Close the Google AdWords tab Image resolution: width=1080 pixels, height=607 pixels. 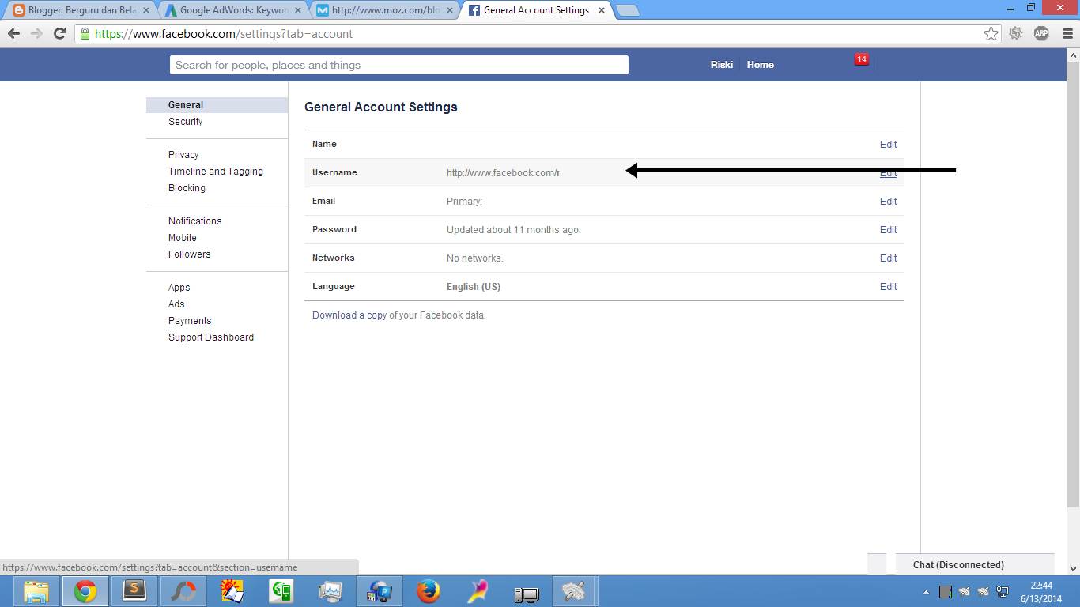(x=298, y=11)
